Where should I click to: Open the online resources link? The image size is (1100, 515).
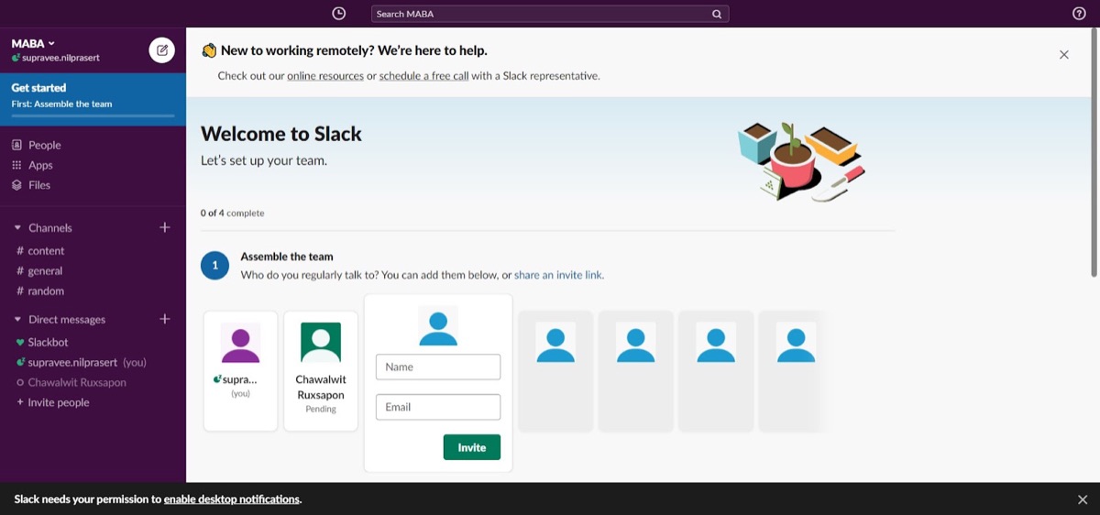coord(325,76)
